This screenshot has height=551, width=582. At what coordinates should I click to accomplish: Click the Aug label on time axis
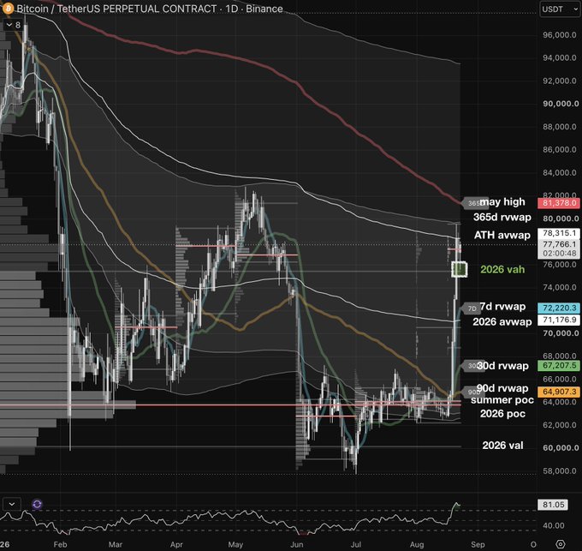coord(417,545)
